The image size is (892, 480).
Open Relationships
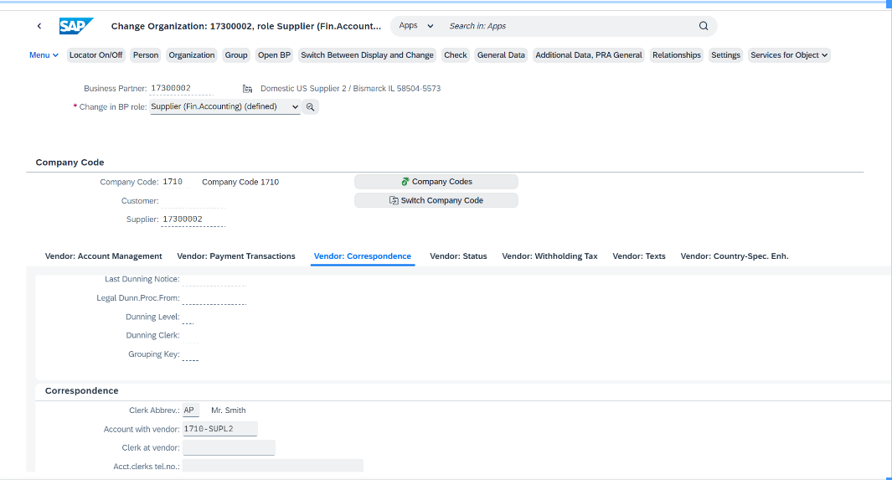click(x=677, y=55)
